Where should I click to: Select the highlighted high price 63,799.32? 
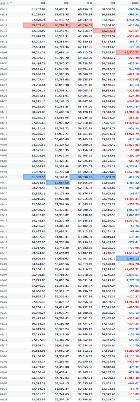(58, 25)
